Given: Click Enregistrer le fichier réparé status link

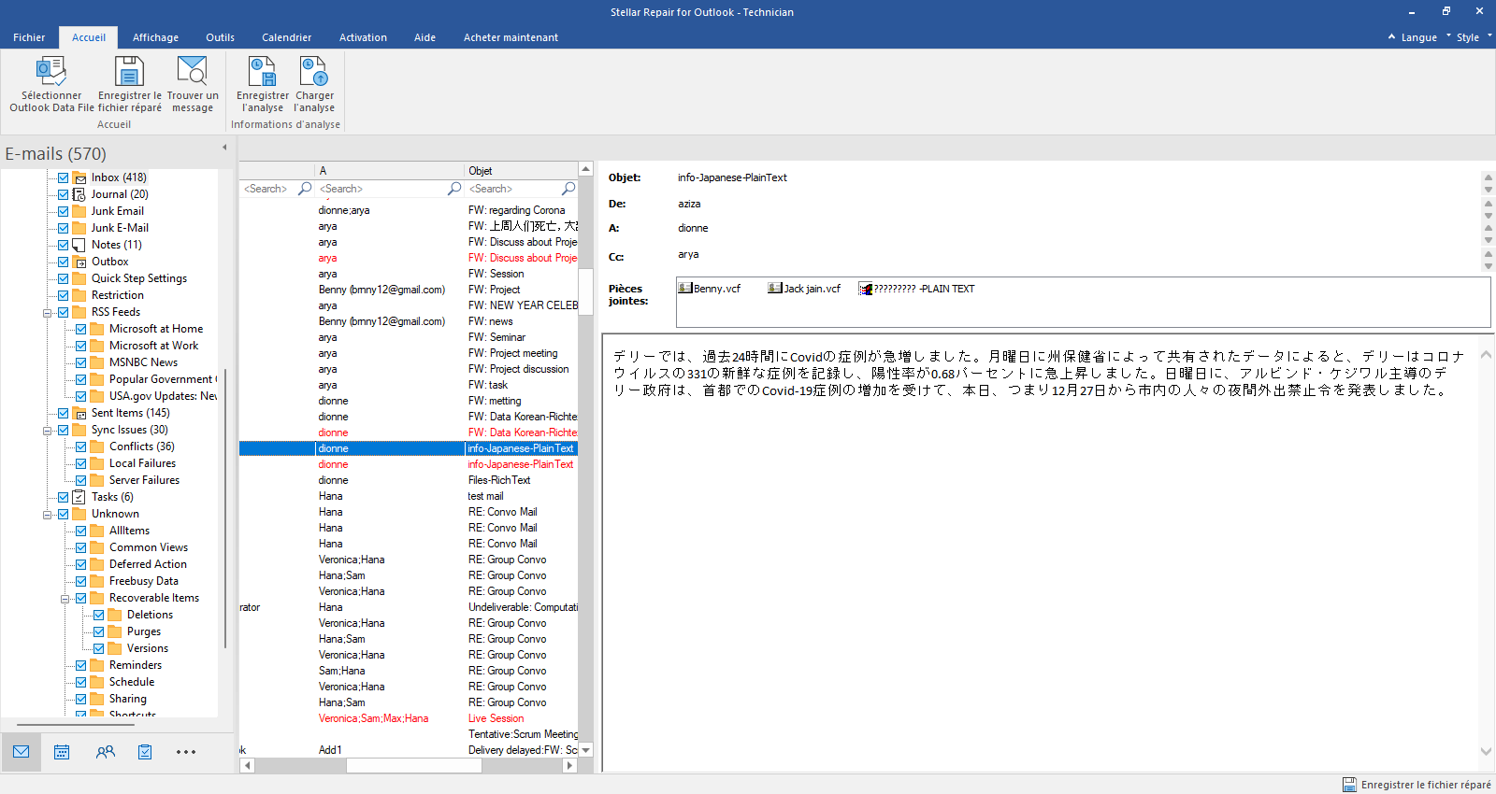Looking at the screenshot, I should [1426, 785].
